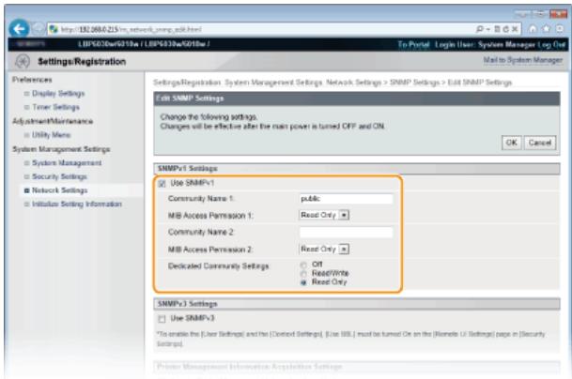Enable the Use SNMPv3 checkbox
The image size is (572, 379).
click(x=162, y=319)
